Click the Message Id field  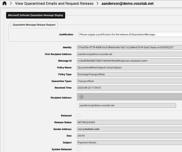tap(129, 61)
